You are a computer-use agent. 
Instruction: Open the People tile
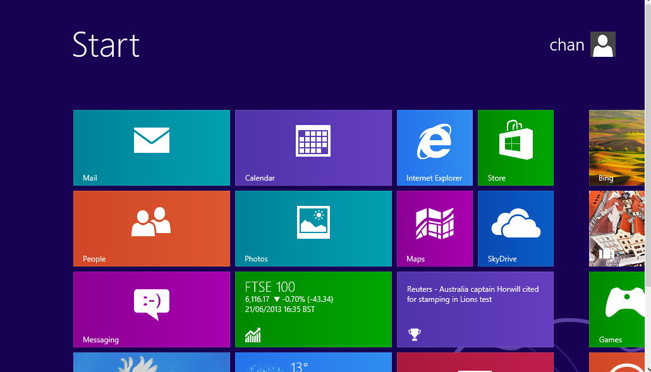(152, 229)
